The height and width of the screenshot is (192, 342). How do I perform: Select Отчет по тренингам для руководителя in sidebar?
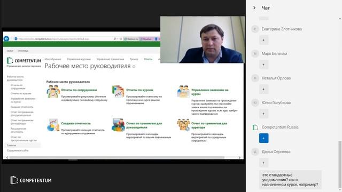(x=22, y=114)
